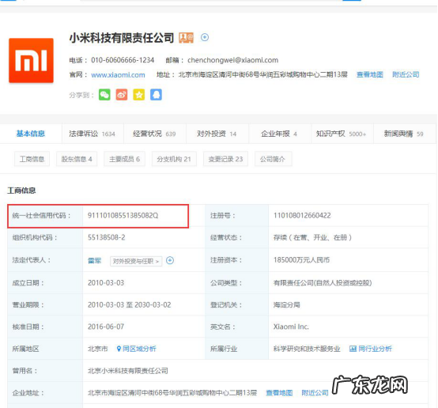438x408 pixels.
Task: Click the English name Xiaomi Inc. value
Action: (x=291, y=327)
